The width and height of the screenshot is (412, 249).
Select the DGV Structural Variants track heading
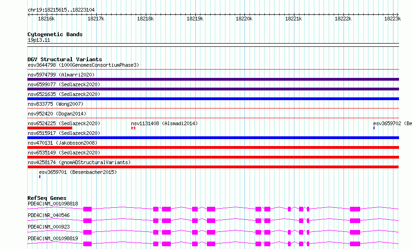pyautogui.click(x=65, y=59)
